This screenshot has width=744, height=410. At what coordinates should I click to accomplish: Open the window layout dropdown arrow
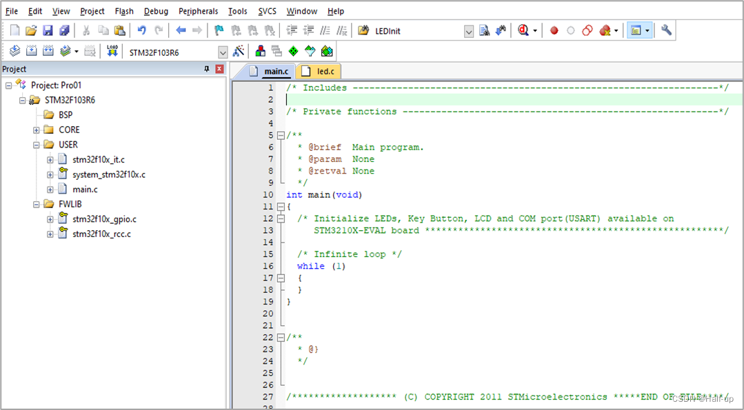tap(647, 31)
